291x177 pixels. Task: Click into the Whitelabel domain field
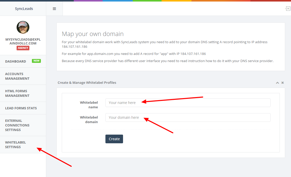click(188, 117)
